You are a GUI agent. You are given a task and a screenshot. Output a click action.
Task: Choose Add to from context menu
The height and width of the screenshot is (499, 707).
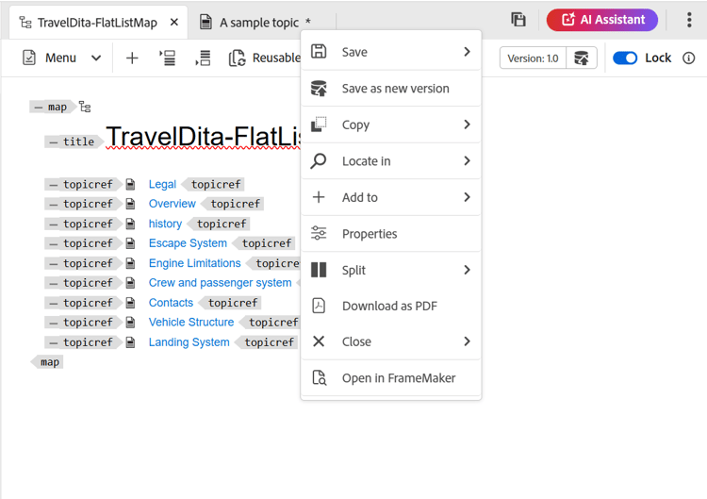[390, 197]
